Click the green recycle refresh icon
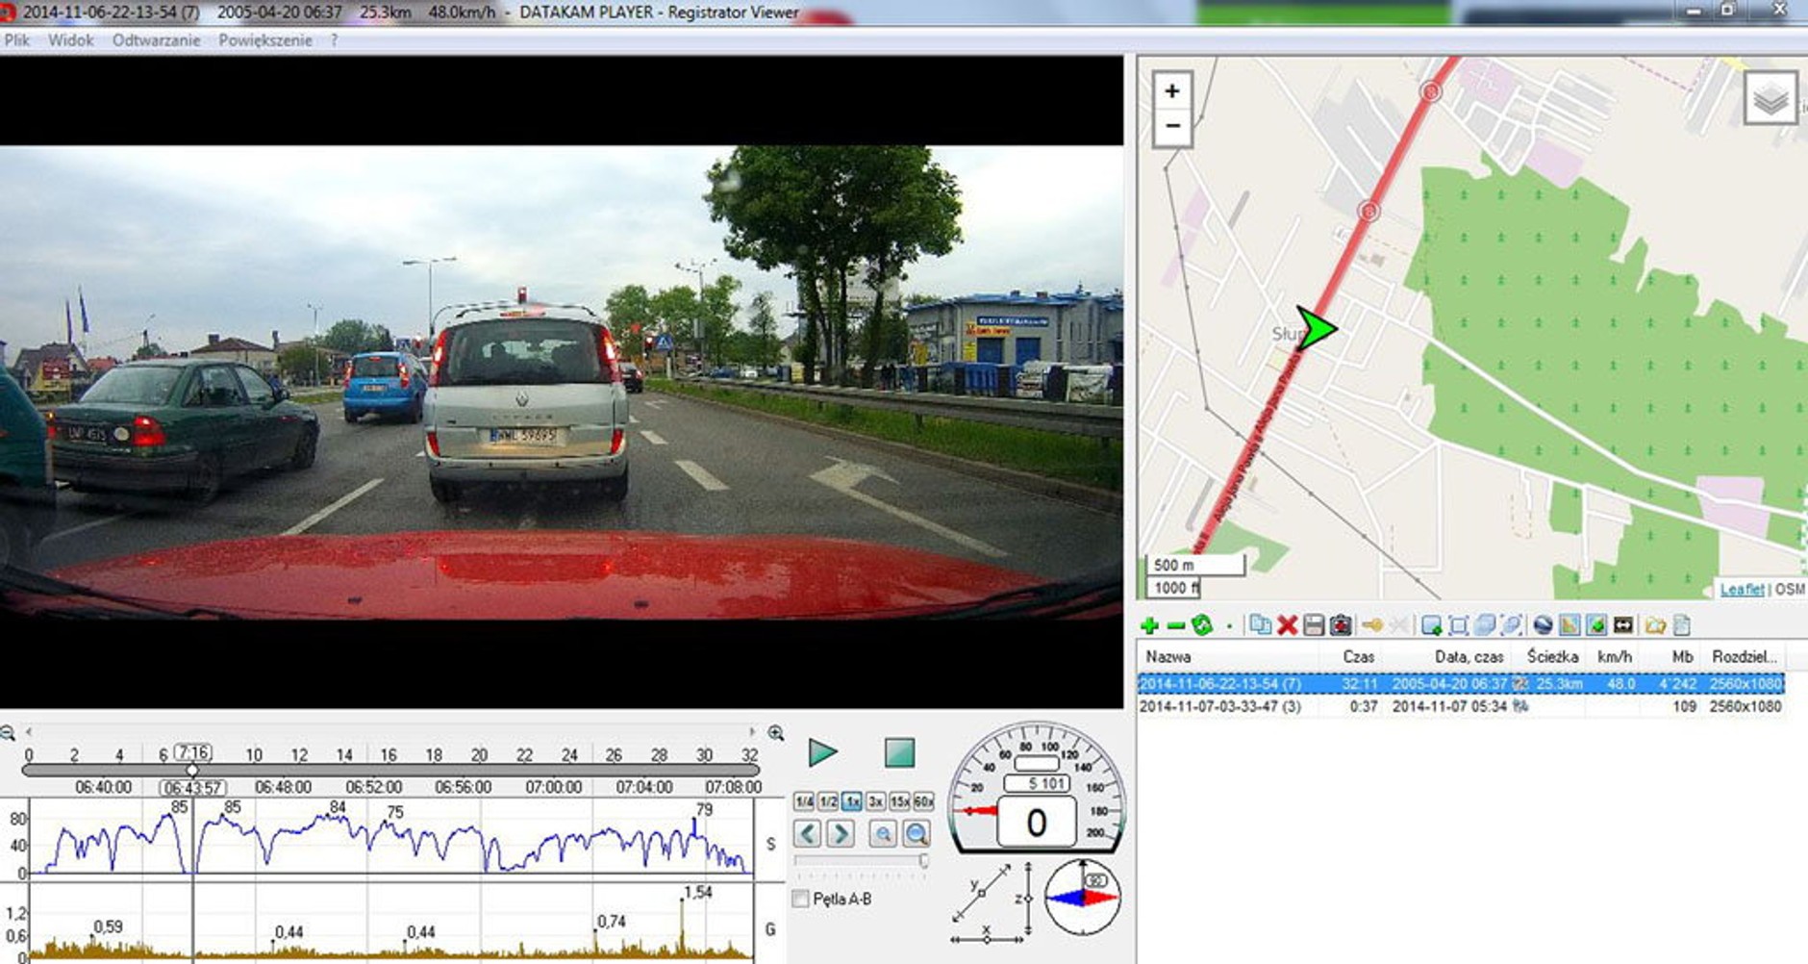 tap(1201, 625)
